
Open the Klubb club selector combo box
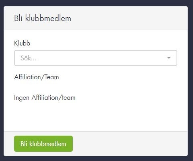point(96,58)
